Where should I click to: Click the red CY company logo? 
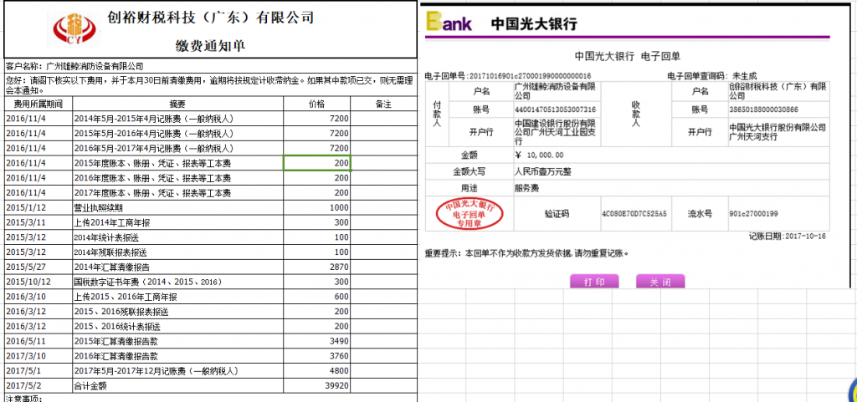click(73, 30)
